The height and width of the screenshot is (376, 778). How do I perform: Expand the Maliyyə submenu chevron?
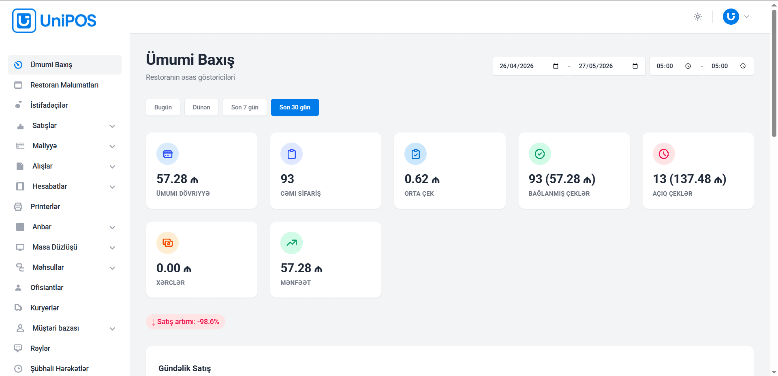tap(112, 146)
